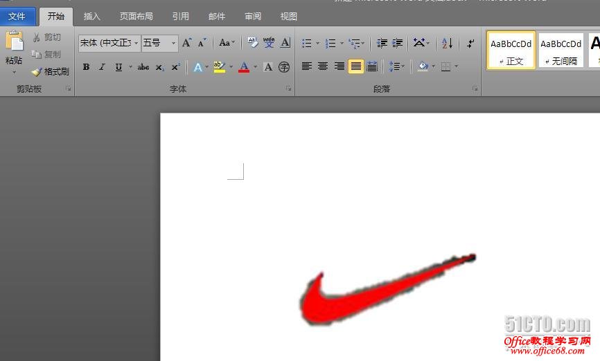Select the 正文 Normal style

click(511, 50)
